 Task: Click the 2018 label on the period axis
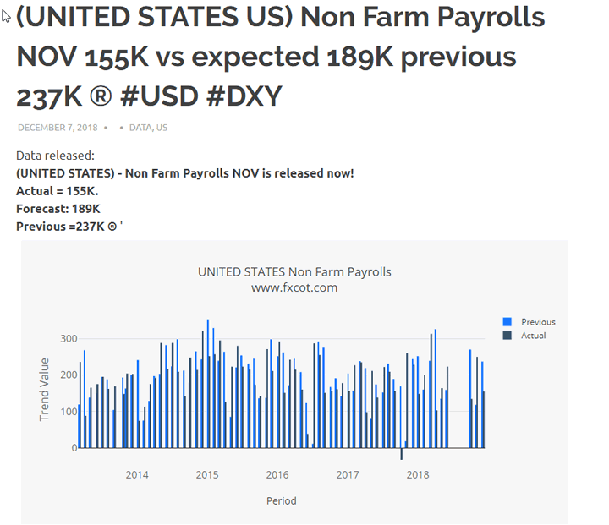point(418,475)
